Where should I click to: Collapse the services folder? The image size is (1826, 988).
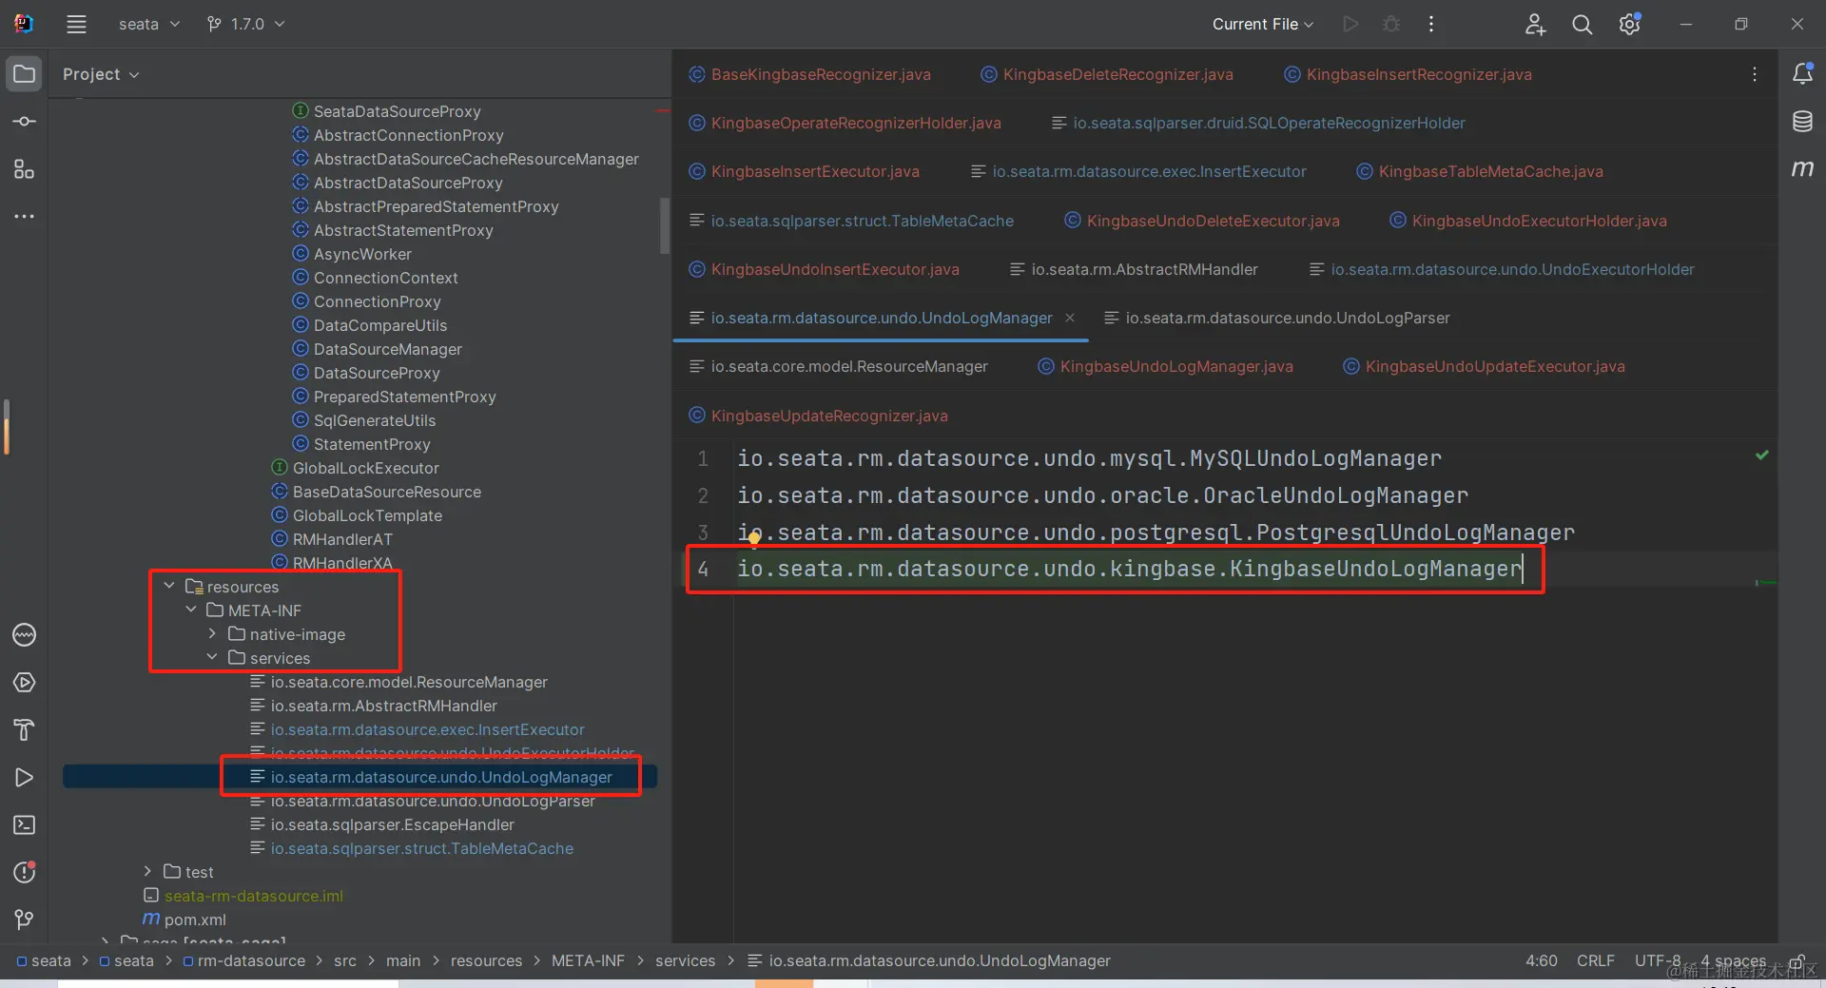point(212,657)
